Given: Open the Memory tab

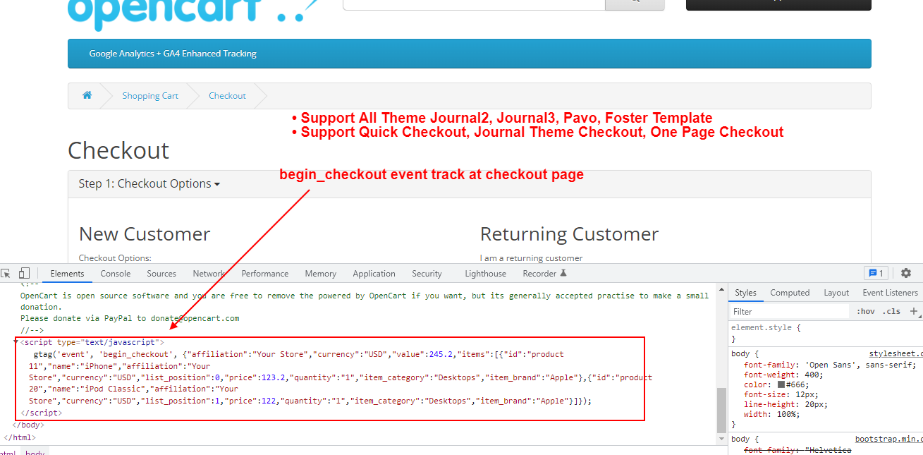Looking at the screenshot, I should click(x=320, y=274).
